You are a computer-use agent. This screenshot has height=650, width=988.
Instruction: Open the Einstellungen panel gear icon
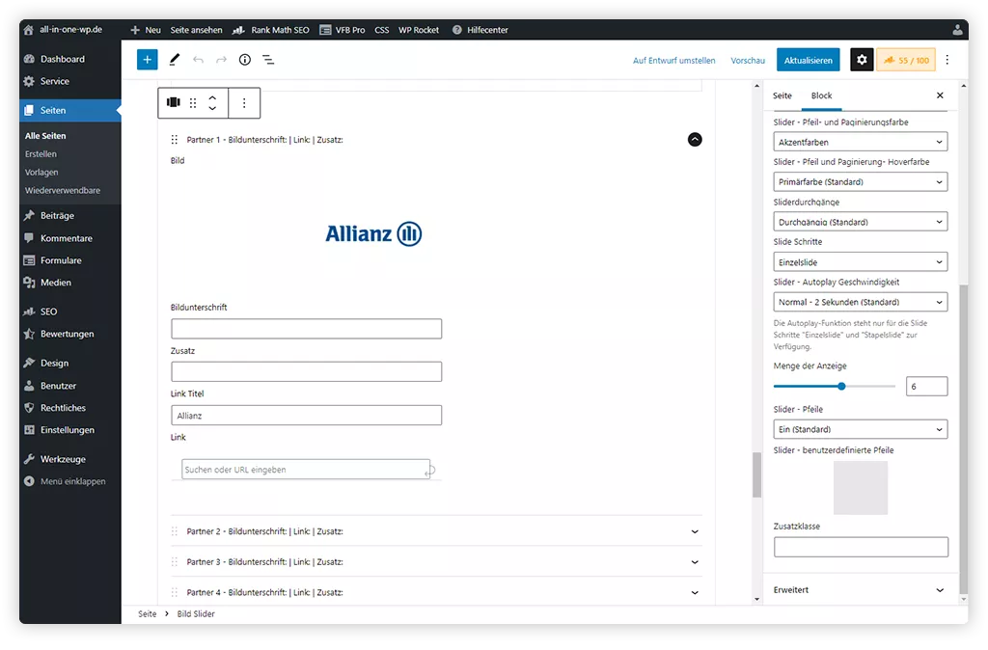click(862, 59)
